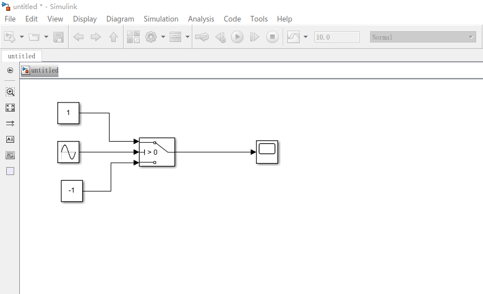Click the Run simulation play button
This screenshot has width=483, height=294.
237,37
